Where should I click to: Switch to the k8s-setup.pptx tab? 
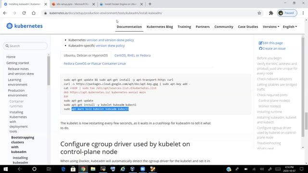(72, 4)
